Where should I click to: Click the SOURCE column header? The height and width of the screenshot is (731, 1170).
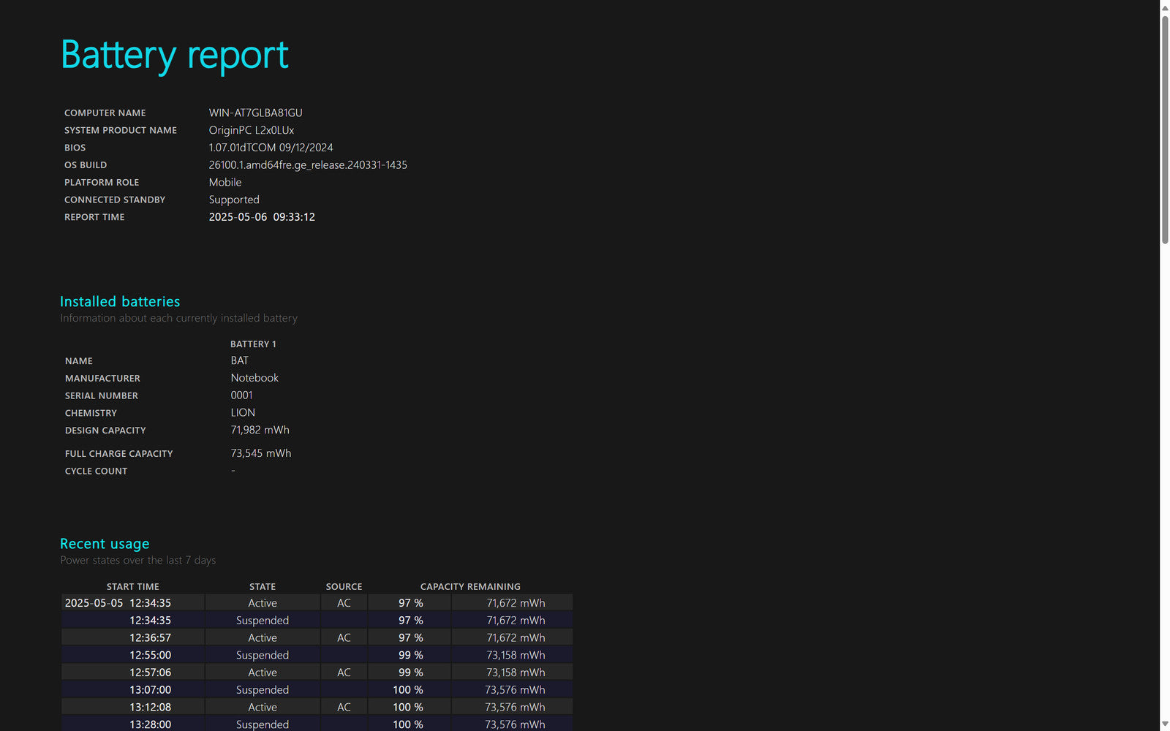[344, 586]
